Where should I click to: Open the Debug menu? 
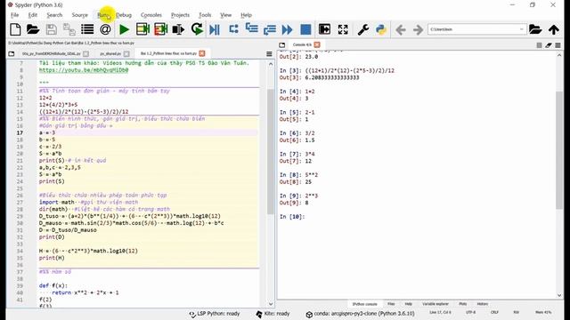click(x=124, y=15)
